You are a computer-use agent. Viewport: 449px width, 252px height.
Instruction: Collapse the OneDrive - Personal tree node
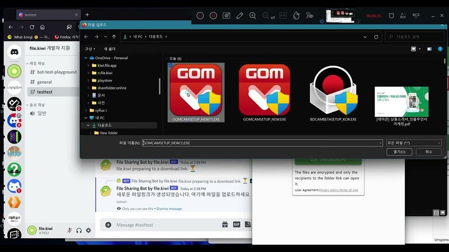[86, 58]
